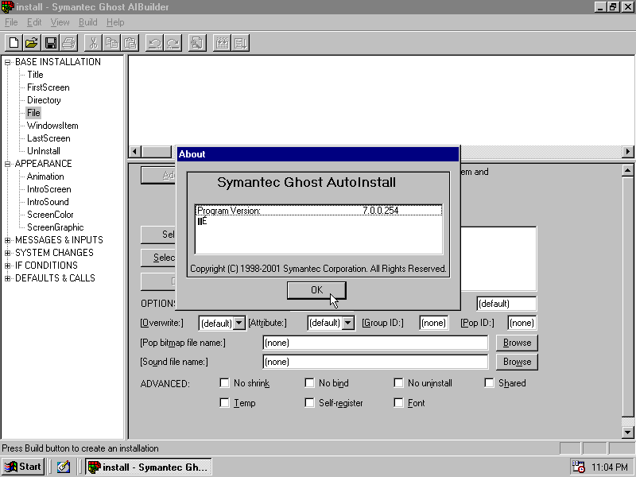Toggle the No shrink checkbox
The image size is (636, 477).
(224, 383)
